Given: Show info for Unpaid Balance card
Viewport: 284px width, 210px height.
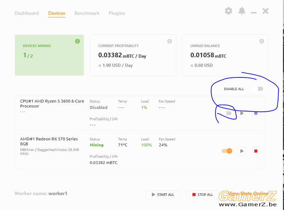Looking at the screenshot, I should (x=261, y=41).
